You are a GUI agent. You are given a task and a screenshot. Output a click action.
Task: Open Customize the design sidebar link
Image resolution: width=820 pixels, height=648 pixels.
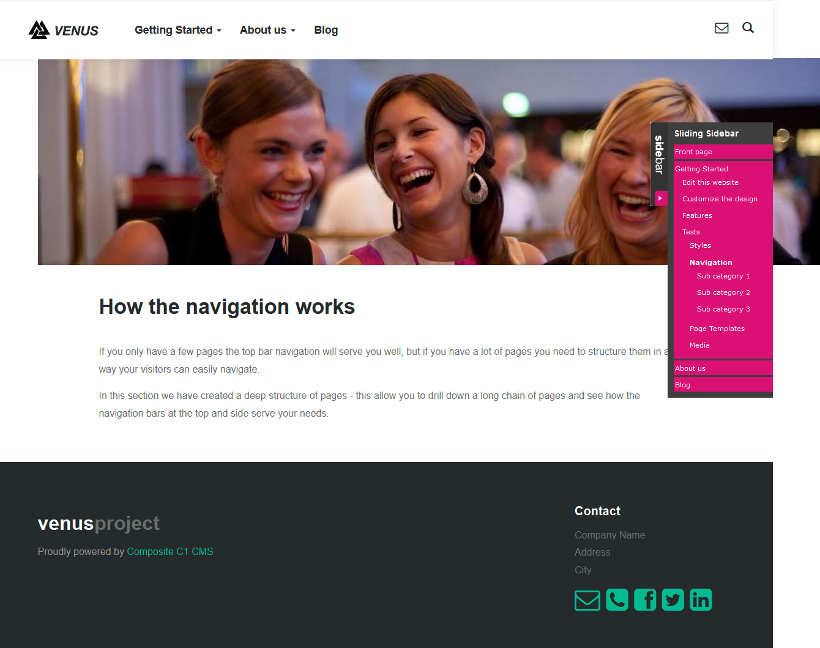coord(720,199)
